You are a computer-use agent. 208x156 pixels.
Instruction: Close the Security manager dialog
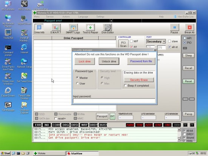point(155,50)
